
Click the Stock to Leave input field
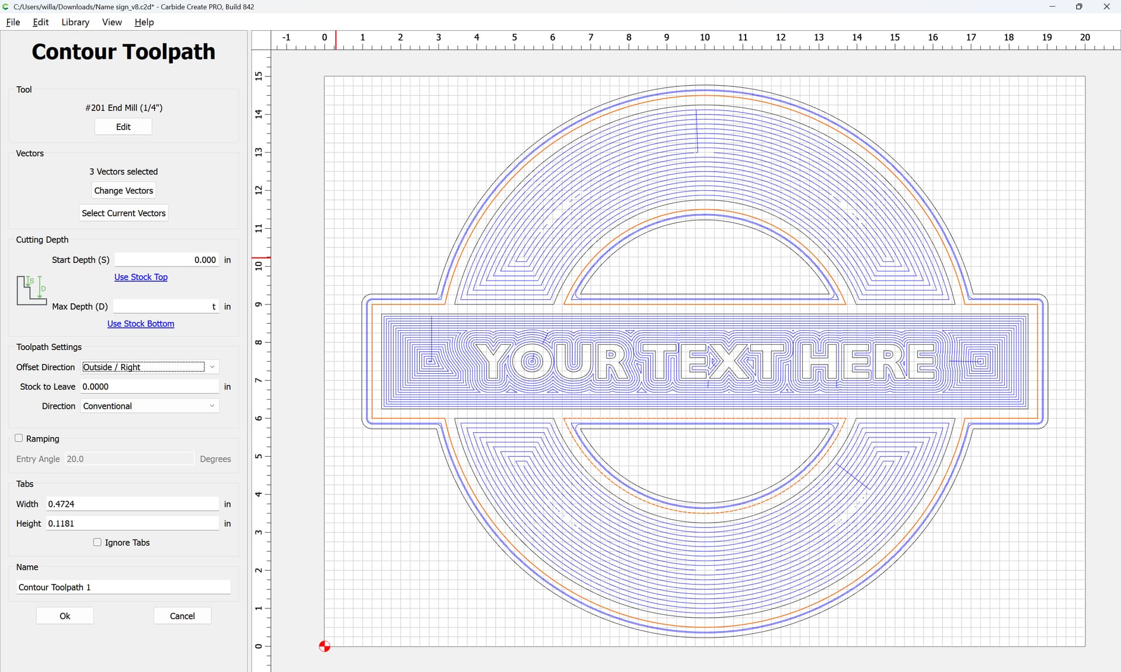click(x=149, y=387)
